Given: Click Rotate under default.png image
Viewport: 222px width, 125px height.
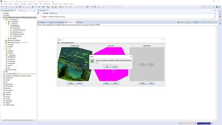Looking at the screenshot, I should click(143, 83).
